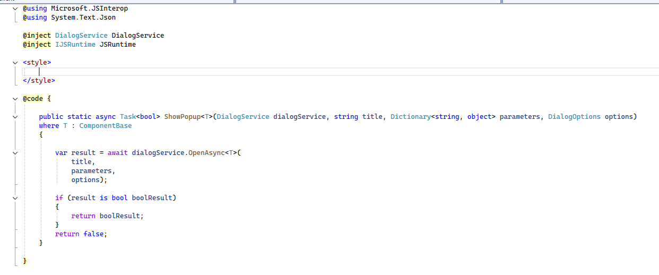
Task: Click the false literal in return statement
Action: pos(93,234)
